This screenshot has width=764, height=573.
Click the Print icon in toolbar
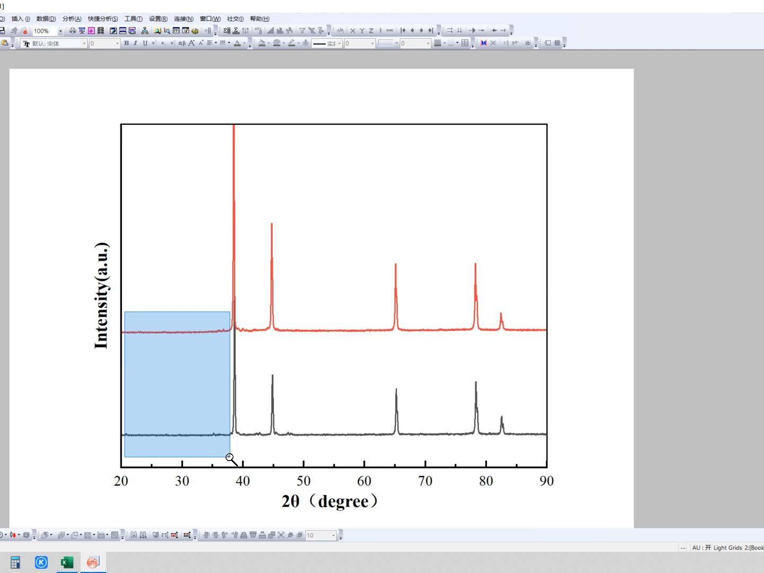point(73,31)
